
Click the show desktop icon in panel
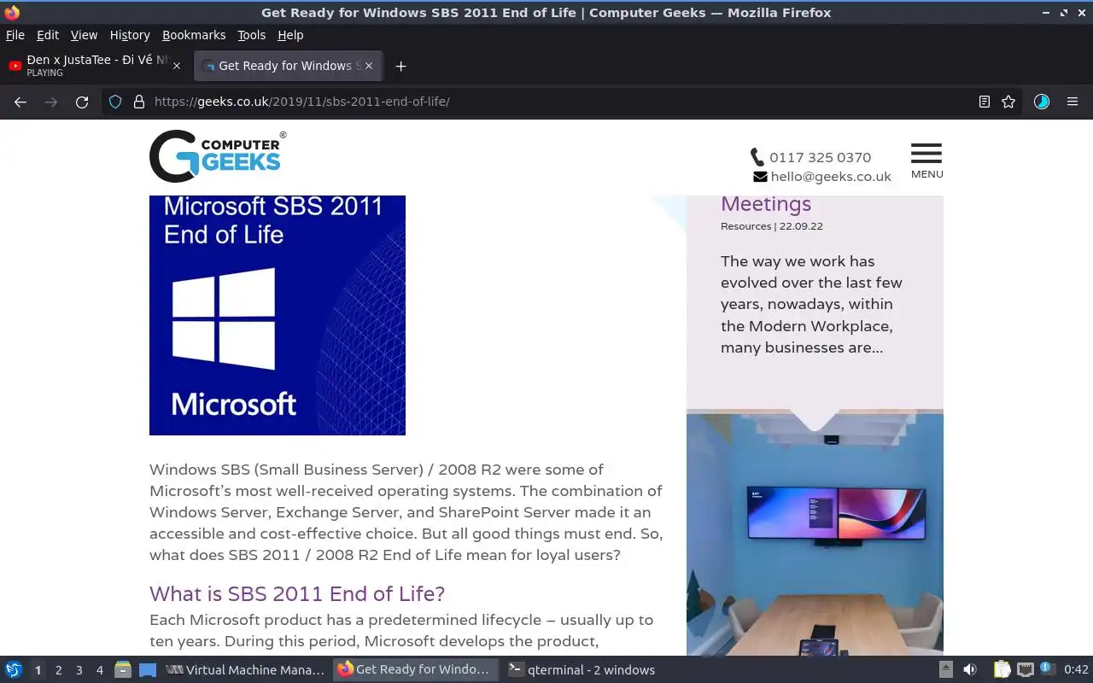pos(148,669)
